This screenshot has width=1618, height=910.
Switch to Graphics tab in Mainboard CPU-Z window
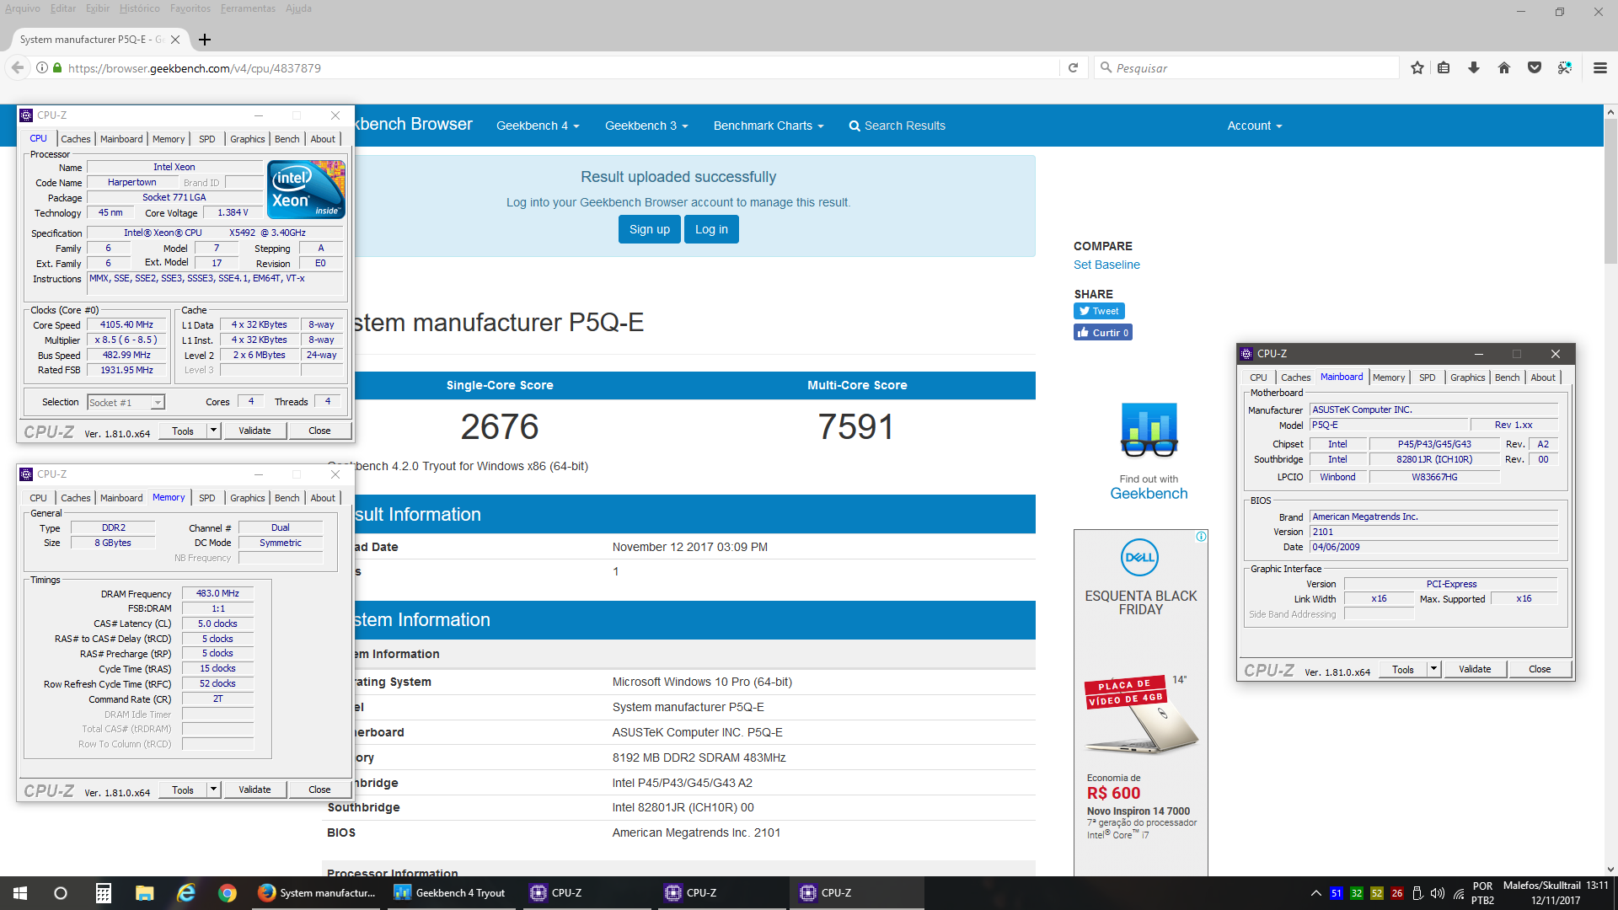[x=1467, y=377]
